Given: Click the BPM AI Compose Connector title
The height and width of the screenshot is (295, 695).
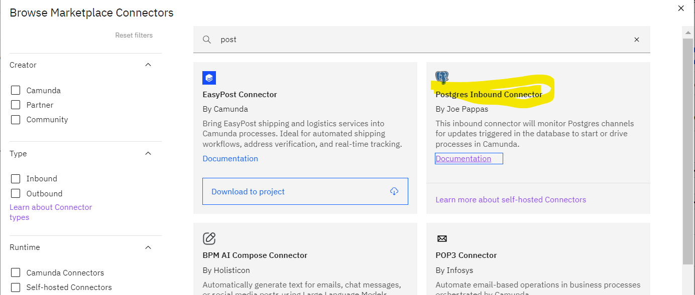Looking at the screenshot, I should tap(255, 255).
